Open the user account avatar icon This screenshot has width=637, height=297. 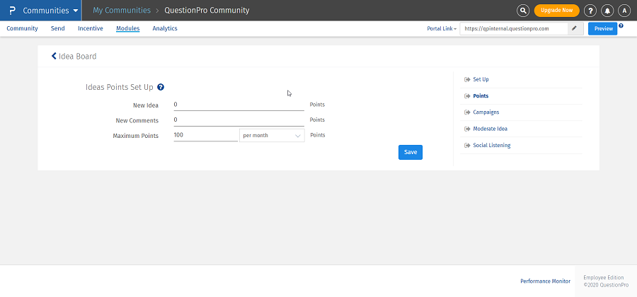[x=624, y=11]
